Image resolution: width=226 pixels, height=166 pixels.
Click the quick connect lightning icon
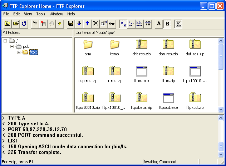pos(60,24)
